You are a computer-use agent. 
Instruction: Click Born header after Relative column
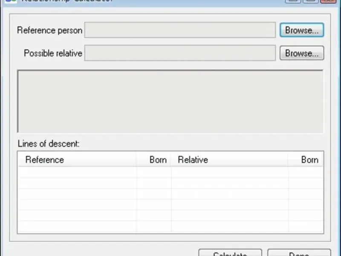(x=305, y=160)
